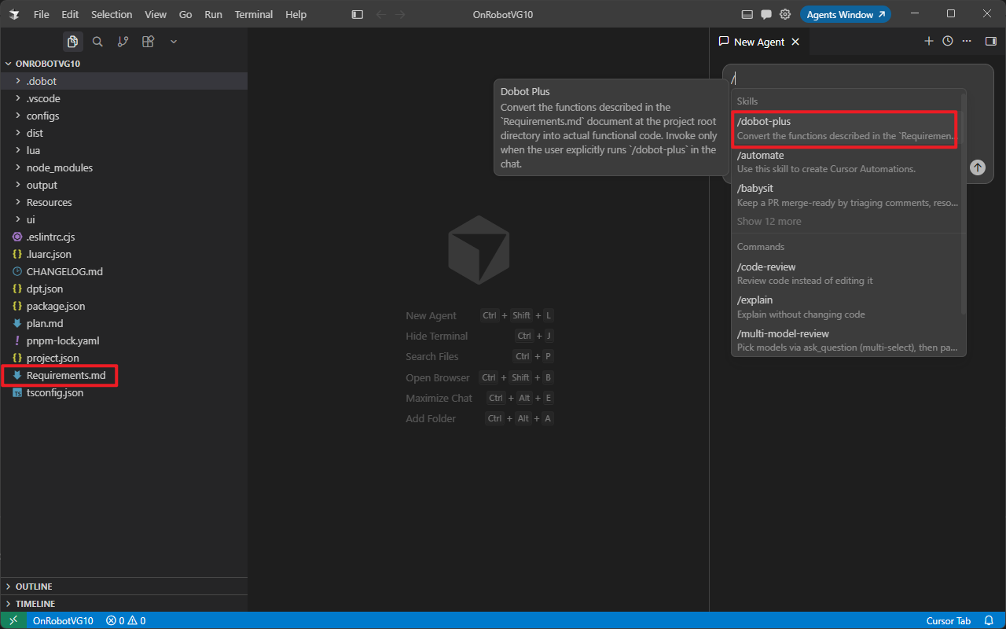The image size is (1006, 629).
Task: Click the markdown arrow icon beside plan.md
Action: [x=17, y=323]
